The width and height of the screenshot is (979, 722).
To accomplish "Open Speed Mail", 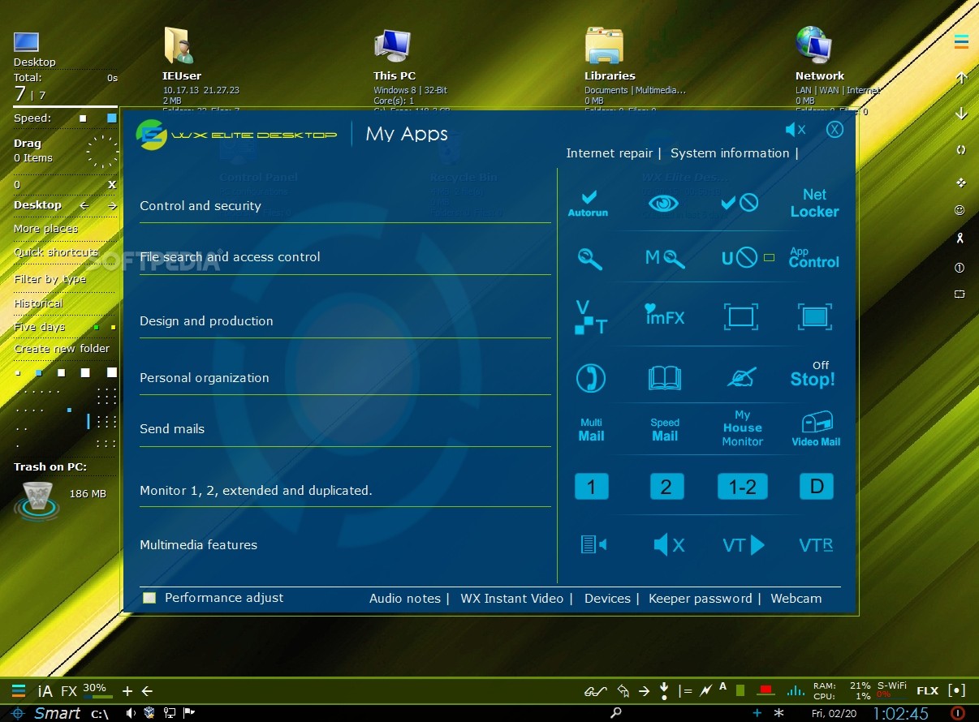I will pyautogui.click(x=665, y=430).
